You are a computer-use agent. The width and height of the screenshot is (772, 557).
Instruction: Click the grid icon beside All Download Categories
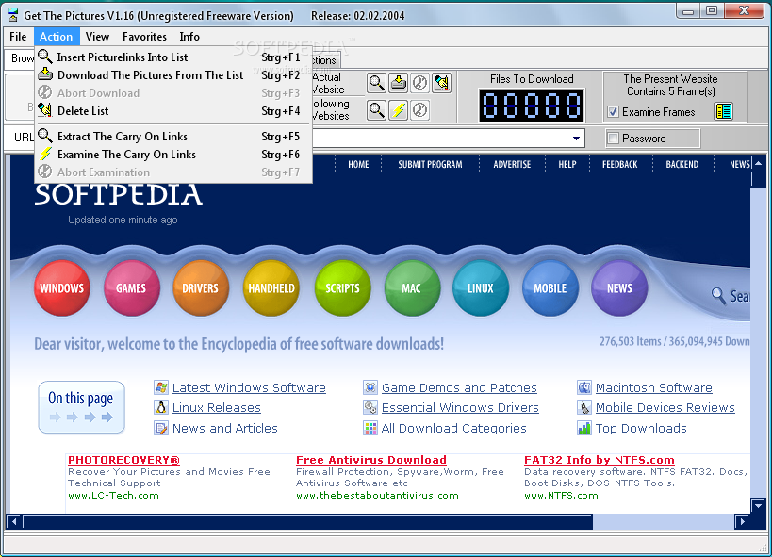(x=370, y=428)
